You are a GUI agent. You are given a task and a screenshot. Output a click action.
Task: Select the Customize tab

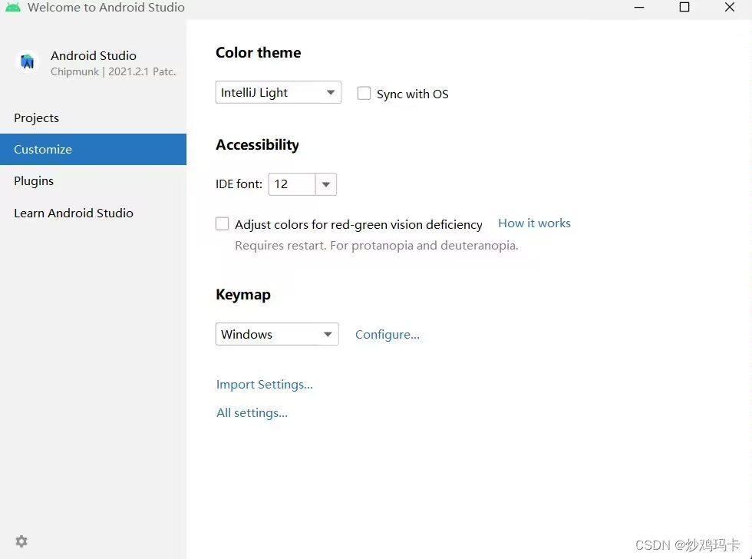93,149
